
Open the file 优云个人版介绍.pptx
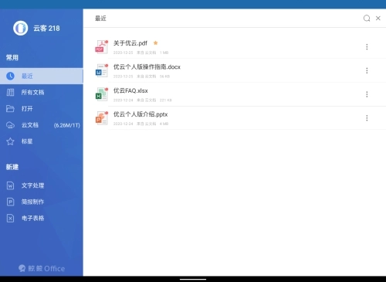(x=234, y=118)
